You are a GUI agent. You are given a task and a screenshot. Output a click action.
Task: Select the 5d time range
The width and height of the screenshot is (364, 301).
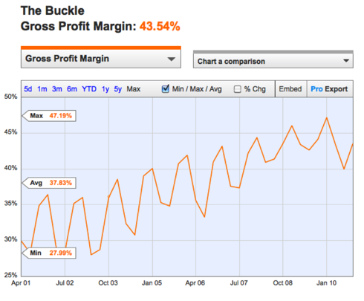[x=28, y=89]
